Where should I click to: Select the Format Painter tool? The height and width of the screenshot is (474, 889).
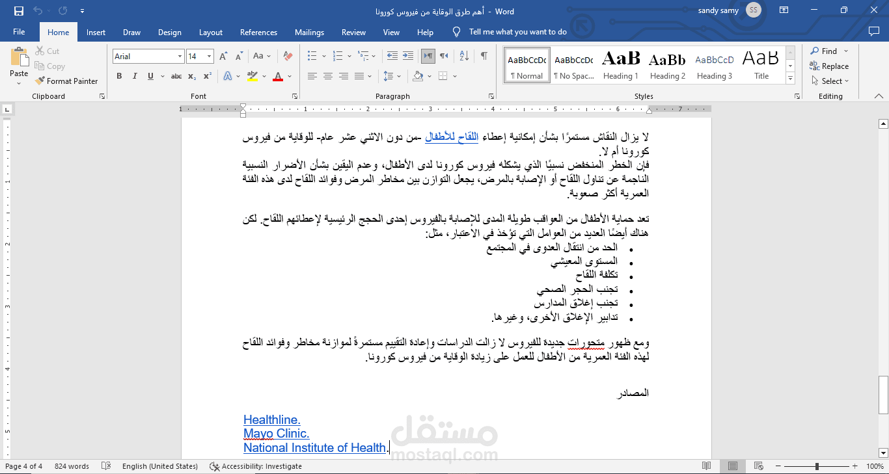click(x=67, y=81)
